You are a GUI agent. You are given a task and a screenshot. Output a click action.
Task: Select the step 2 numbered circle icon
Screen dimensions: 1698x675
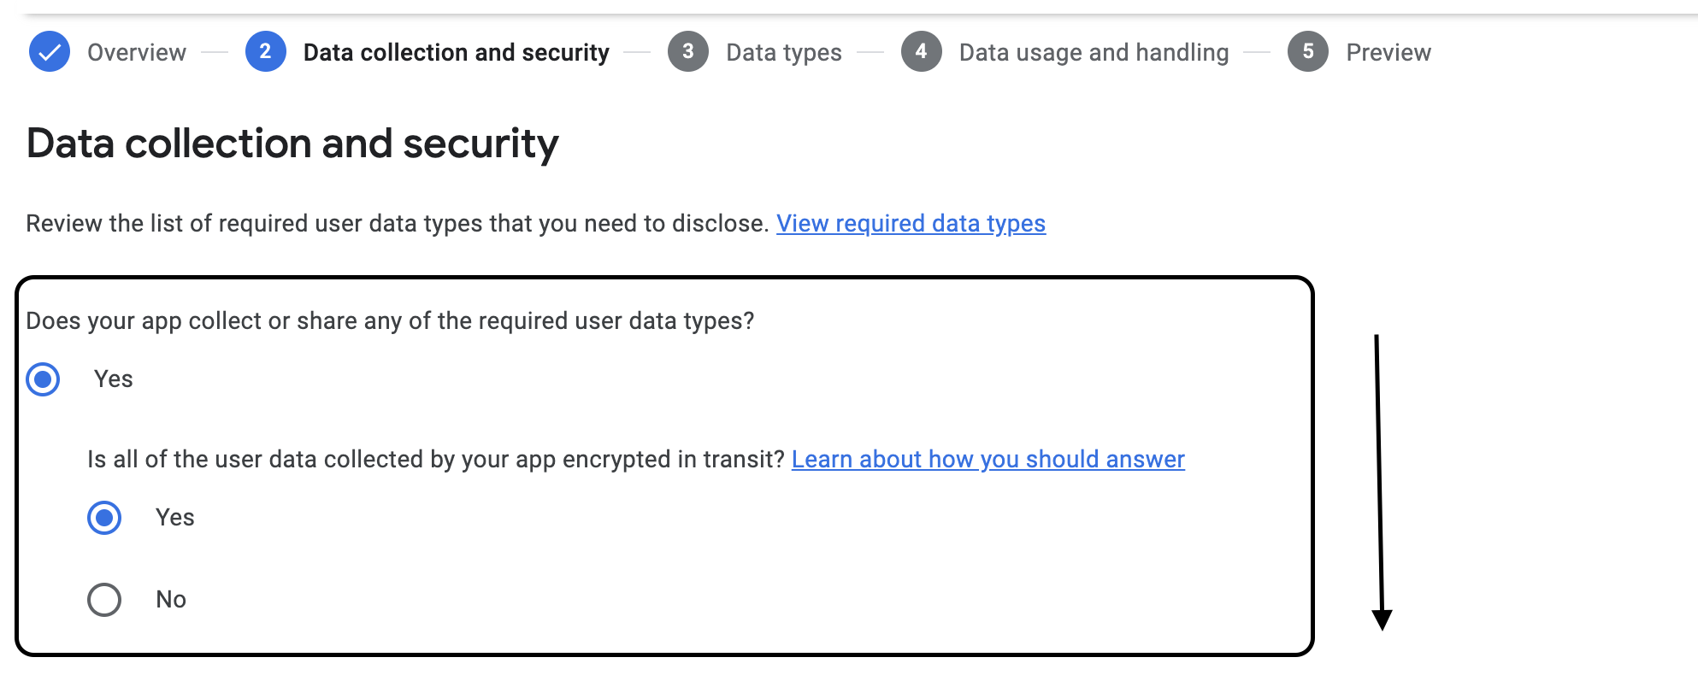(x=265, y=51)
